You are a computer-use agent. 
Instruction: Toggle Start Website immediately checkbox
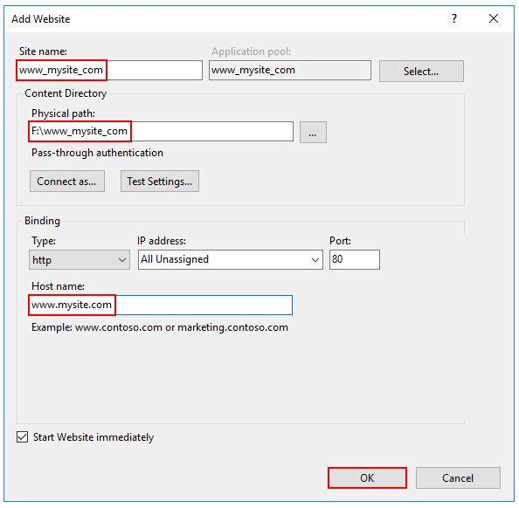point(22,437)
